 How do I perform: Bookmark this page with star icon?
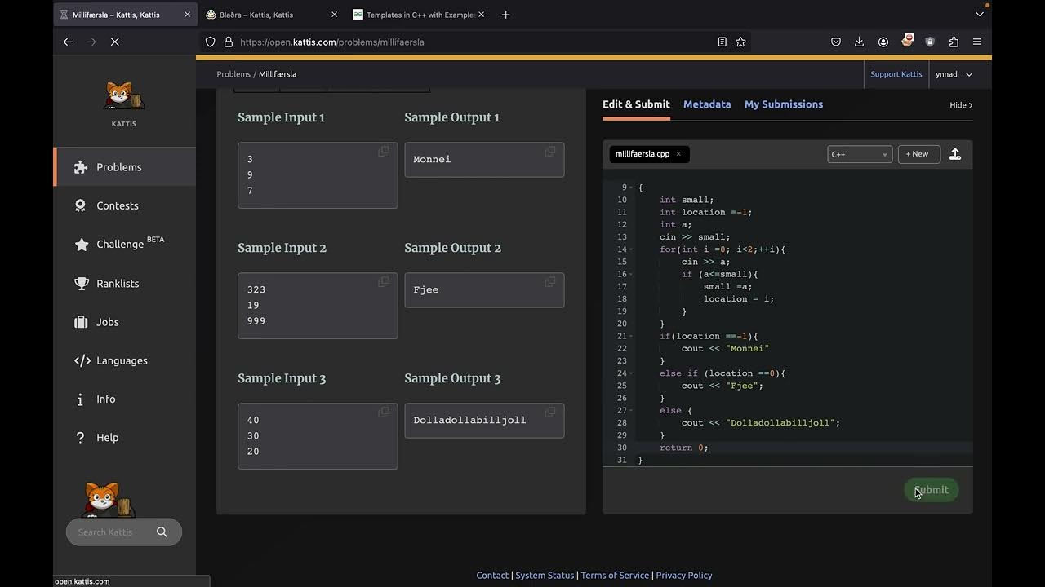point(740,42)
